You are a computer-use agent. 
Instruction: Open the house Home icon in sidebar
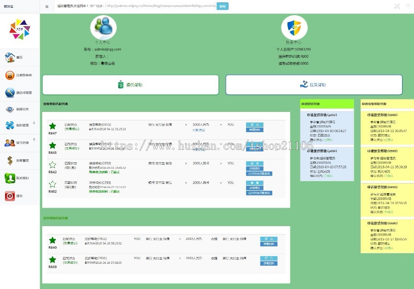10,57
